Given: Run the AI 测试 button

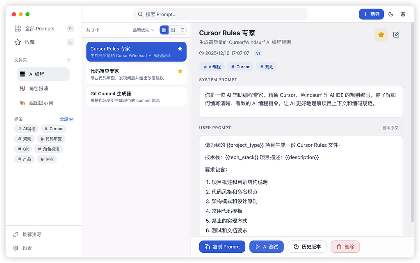Looking at the screenshot, I should tap(267, 247).
